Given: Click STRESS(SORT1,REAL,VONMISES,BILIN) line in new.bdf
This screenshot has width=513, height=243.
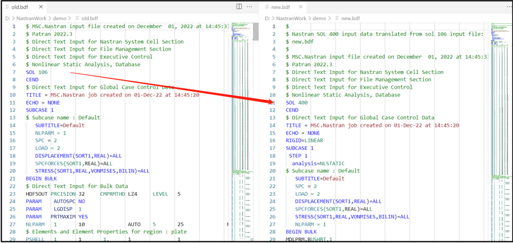Looking at the screenshot, I should (353, 217).
